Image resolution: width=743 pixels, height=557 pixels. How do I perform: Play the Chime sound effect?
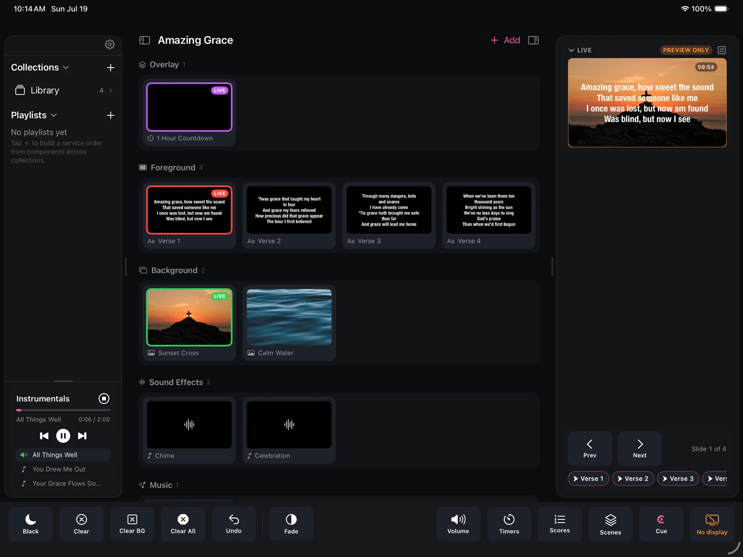(x=189, y=430)
